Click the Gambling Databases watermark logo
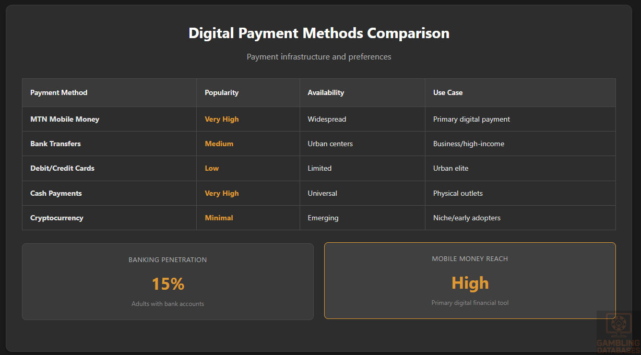 click(618, 333)
